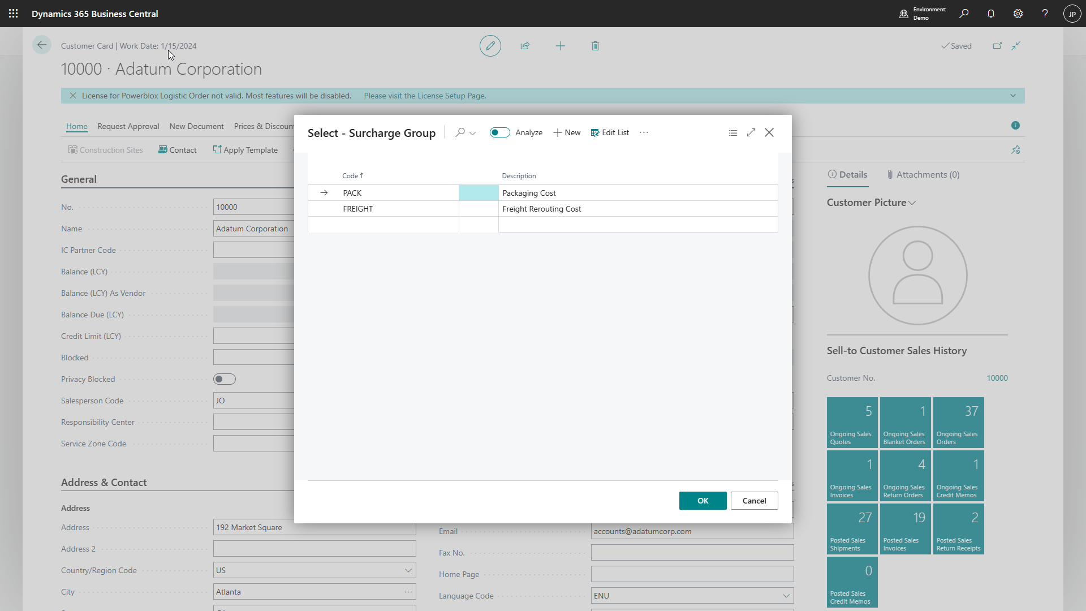
Task: Click the Environment Demo icon
Action: click(904, 14)
